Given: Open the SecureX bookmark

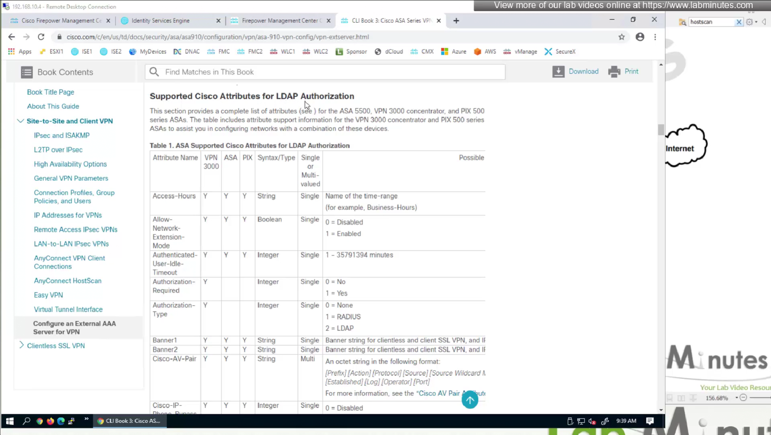Looking at the screenshot, I should 560,51.
